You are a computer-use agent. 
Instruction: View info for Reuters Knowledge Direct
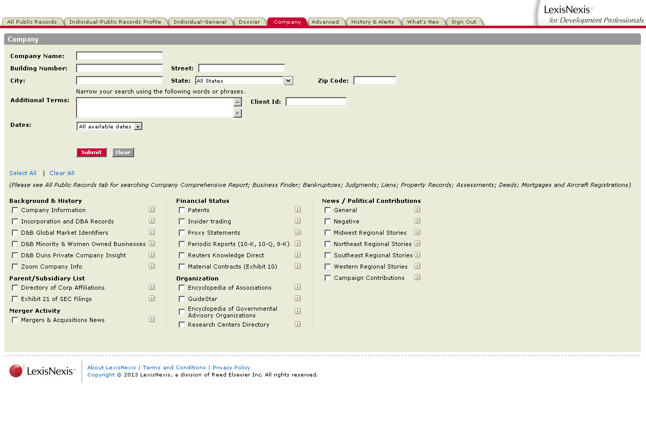click(x=298, y=255)
